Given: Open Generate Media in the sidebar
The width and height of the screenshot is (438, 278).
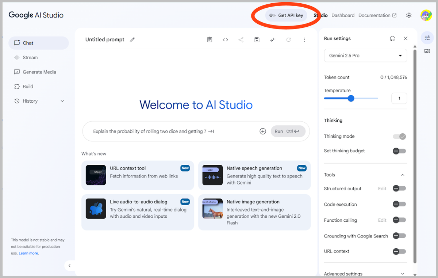Looking at the screenshot, I should tap(39, 72).
